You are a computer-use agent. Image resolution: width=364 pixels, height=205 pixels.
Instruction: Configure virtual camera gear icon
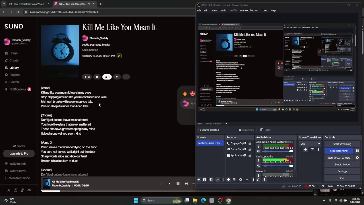point(357,158)
